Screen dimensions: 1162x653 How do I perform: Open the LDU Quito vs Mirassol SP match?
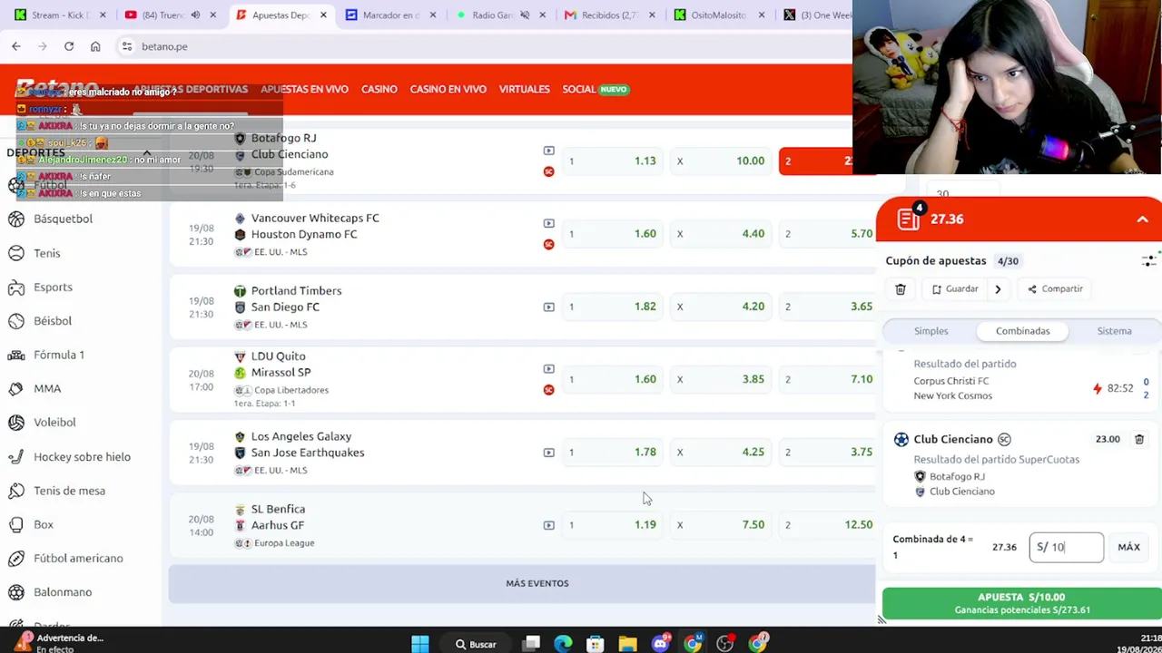tap(281, 365)
